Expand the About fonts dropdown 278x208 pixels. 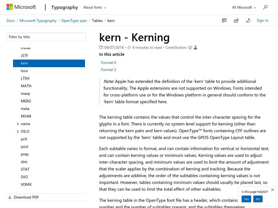(95, 7)
